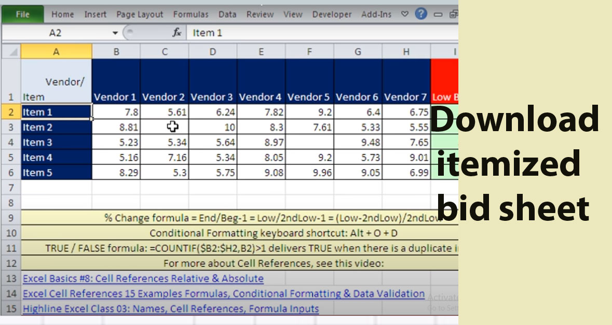Switch to the Review tab
This screenshot has width=612, height=325.
(x=260, y=14)
